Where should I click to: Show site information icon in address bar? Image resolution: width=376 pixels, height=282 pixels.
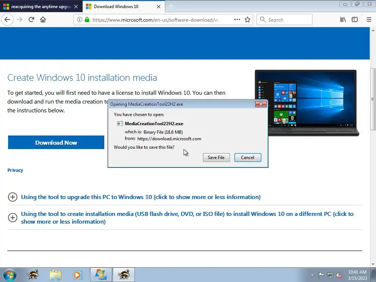[79, 20]
